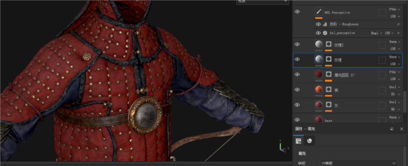Viewport: 408px width, 166px height.
Task: Close the 属性 - 填充 properties panel
Action: (402, 129)
